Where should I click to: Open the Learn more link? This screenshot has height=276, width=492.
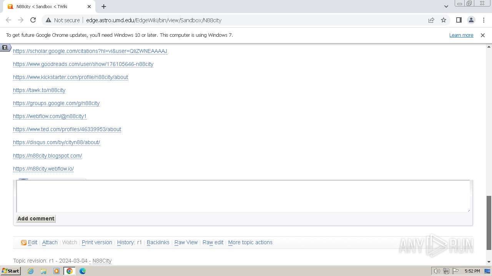tap(461, 35)
